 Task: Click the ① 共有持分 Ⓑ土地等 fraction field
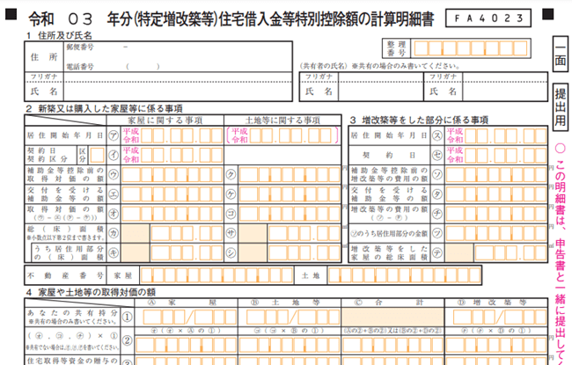click(x=293, y=317)
